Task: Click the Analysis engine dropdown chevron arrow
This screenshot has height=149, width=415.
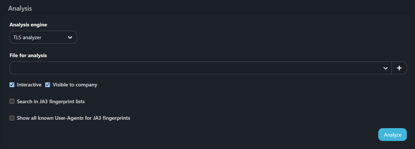Action: point(70,37)
